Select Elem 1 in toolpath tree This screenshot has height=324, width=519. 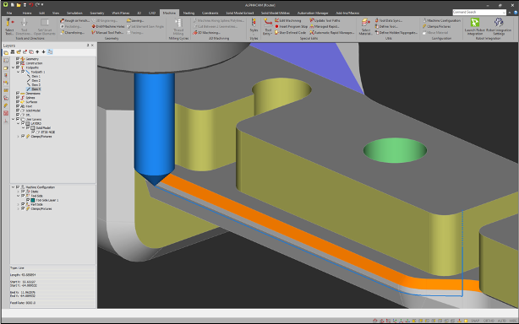pos(34,76)
